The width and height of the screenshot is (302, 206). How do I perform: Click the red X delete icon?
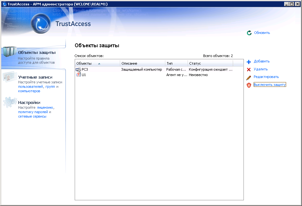[249, 69]
